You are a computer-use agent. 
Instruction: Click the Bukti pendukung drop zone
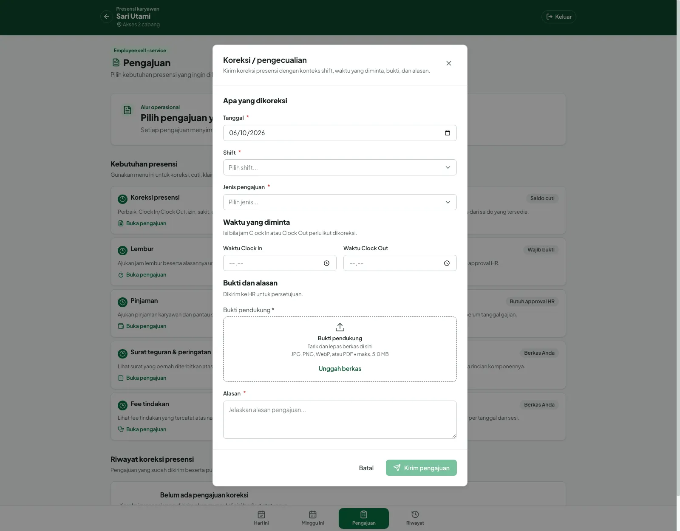click(340, 349)
